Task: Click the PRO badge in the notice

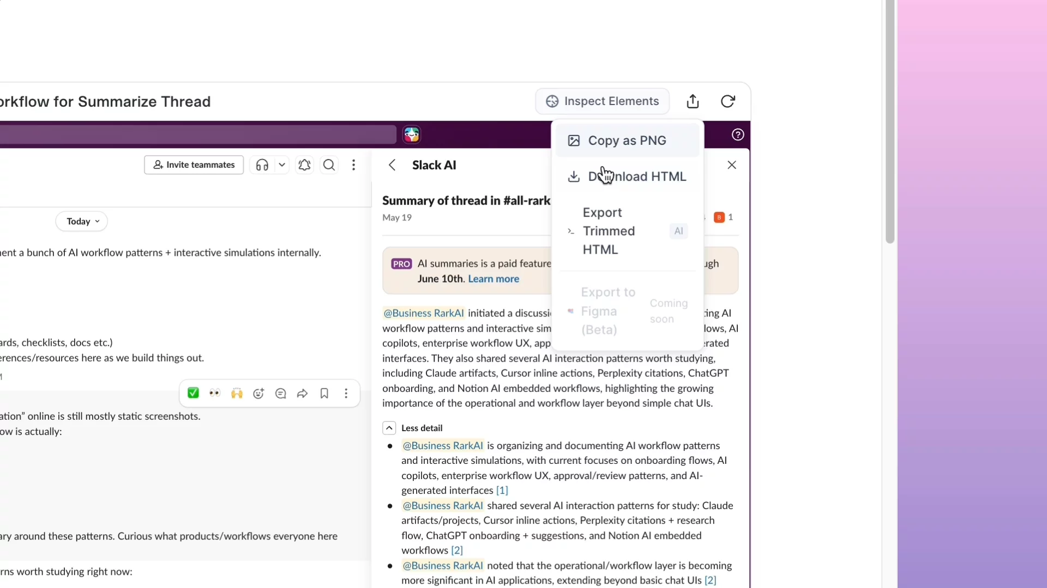Action: click(x=401, y=264)
